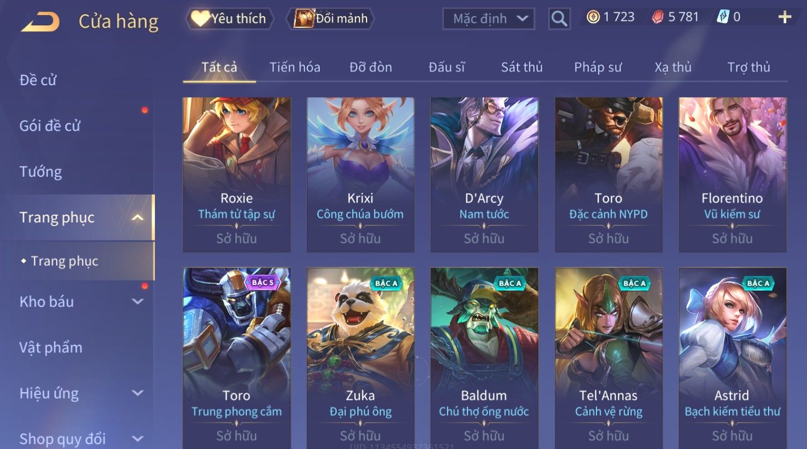Image resolution: width=807 pixels, height=449 pixels.
Task: Open the Florentino Vũ kiếm sư skin
Action: pos(733,175)
